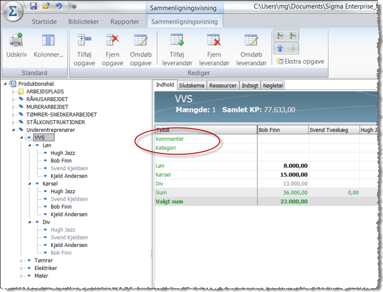Screen dimensions: 383x292
Task: Select the VVS tree item
Action: [44, 137]
